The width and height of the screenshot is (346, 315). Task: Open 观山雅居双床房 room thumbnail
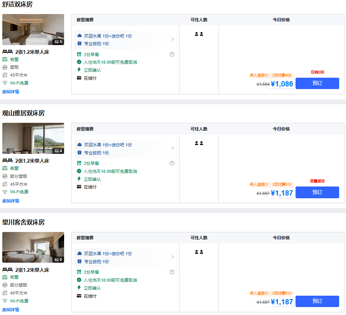point(33,138)
